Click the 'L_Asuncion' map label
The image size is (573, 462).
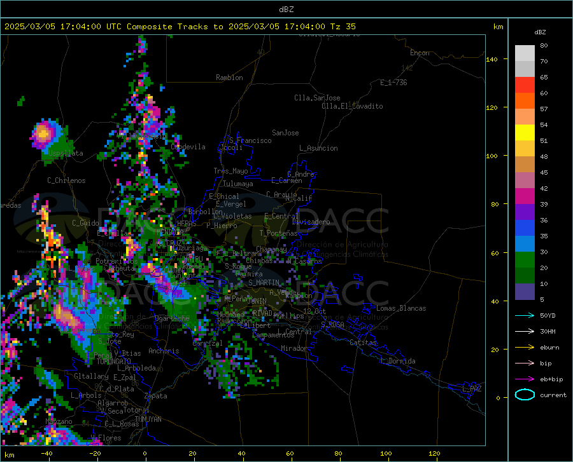point(318,148)
